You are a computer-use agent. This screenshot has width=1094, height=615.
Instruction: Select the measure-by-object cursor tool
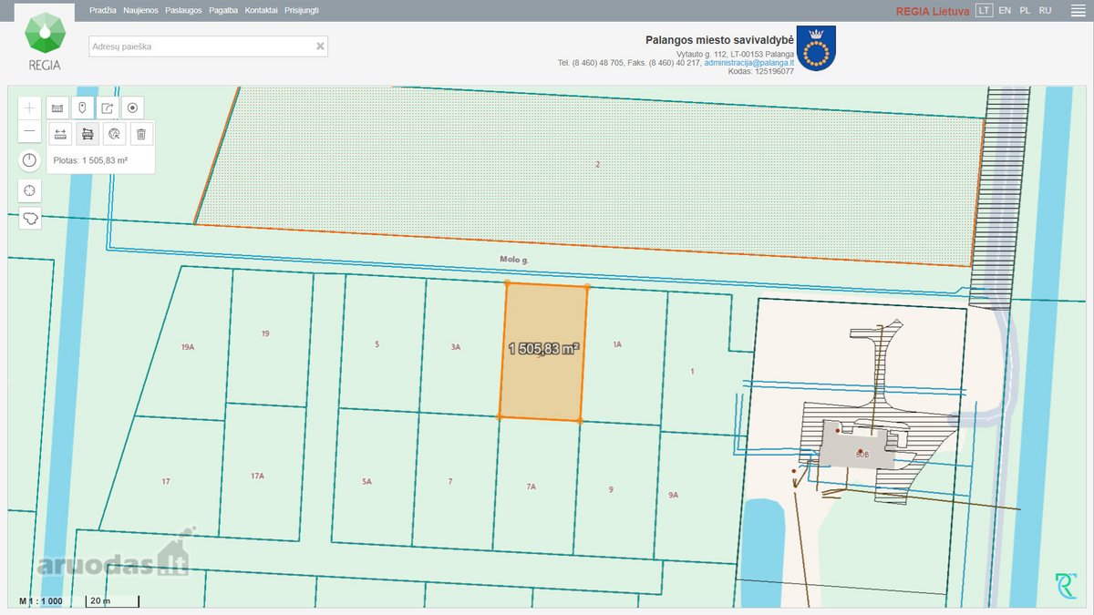(114, 134)
